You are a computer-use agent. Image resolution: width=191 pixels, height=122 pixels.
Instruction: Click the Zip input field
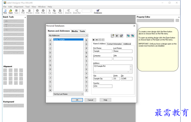[x=126, y=79]
